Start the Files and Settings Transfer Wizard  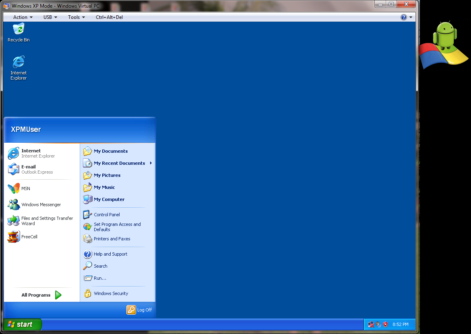point(41,221)
